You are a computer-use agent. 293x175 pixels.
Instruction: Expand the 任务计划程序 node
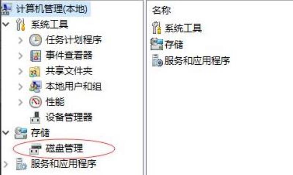(x=21, y=40)
